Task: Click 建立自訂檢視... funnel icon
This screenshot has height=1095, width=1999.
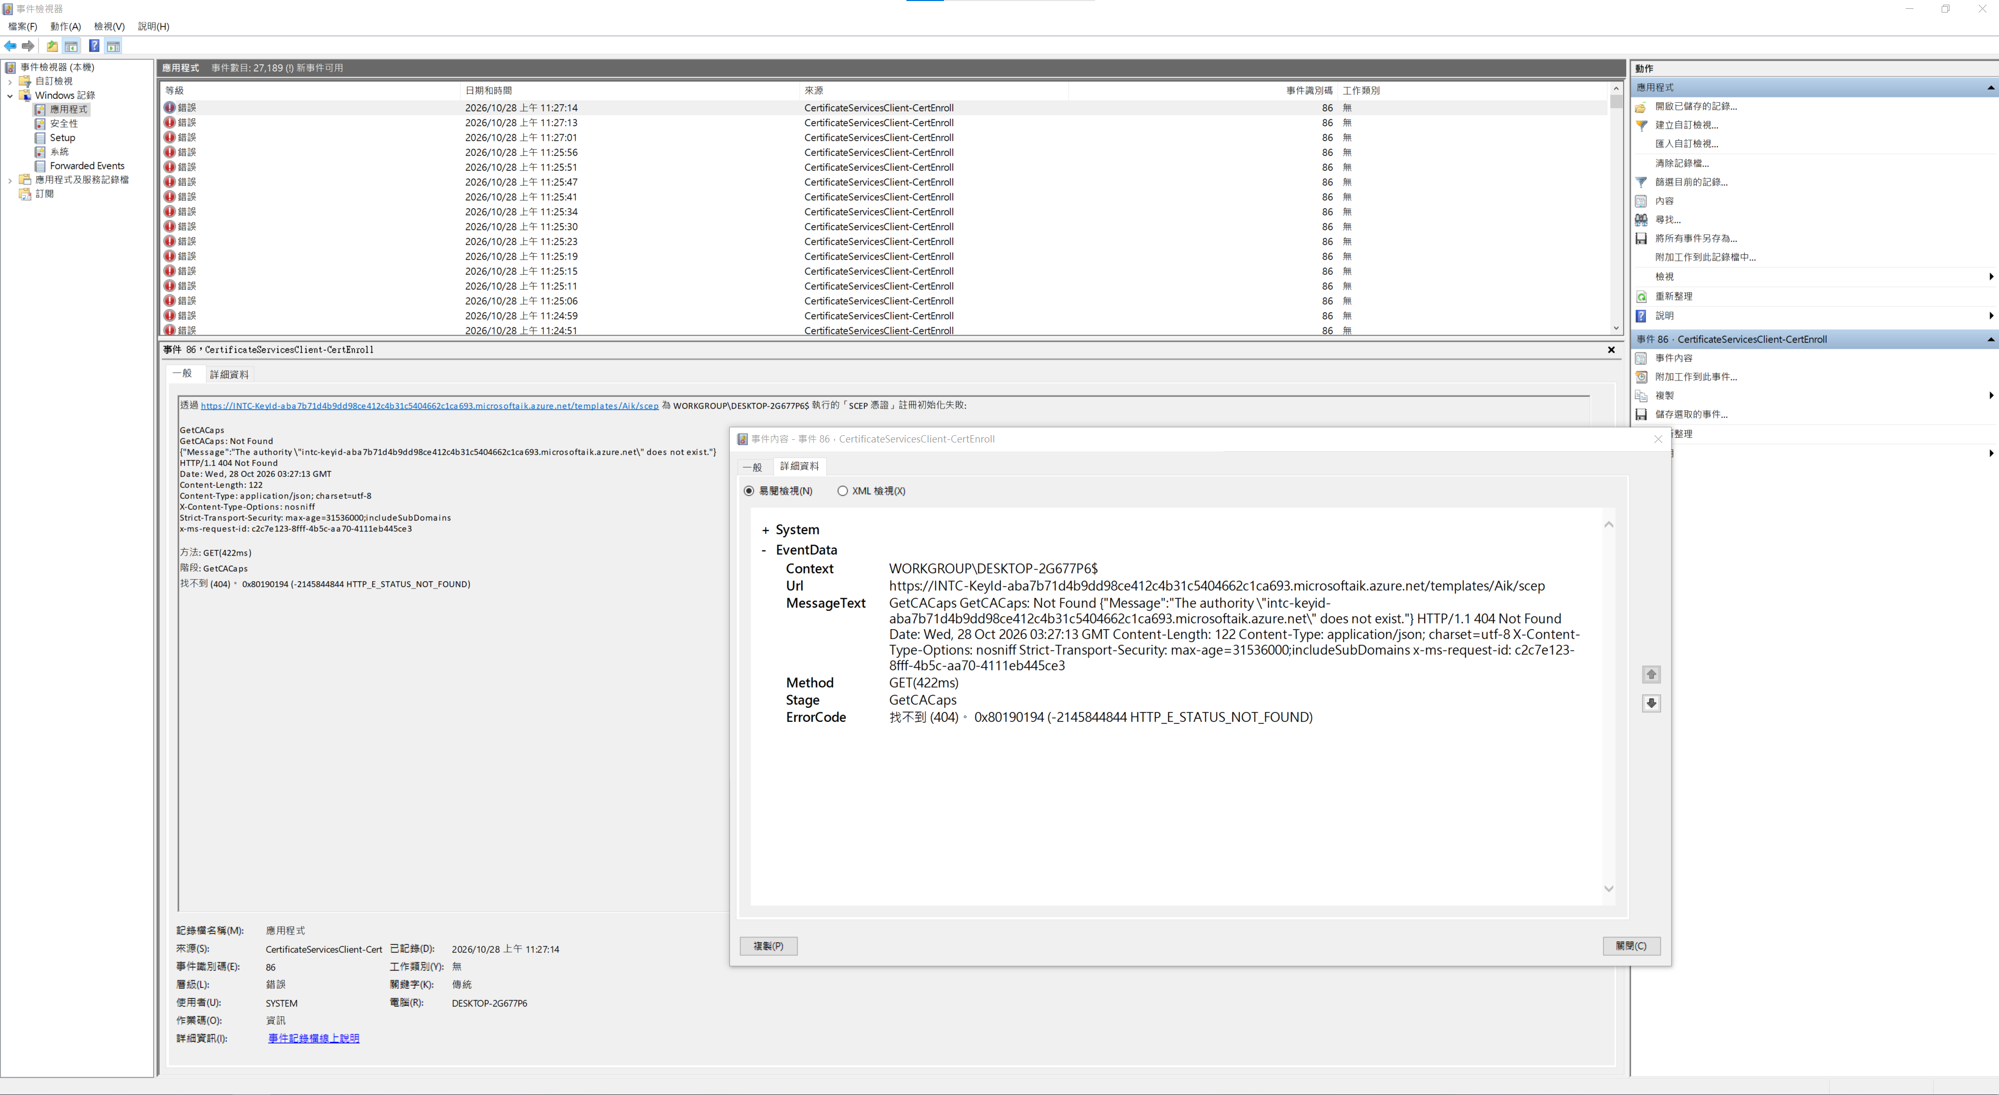Action: (x=1641, y=125)
